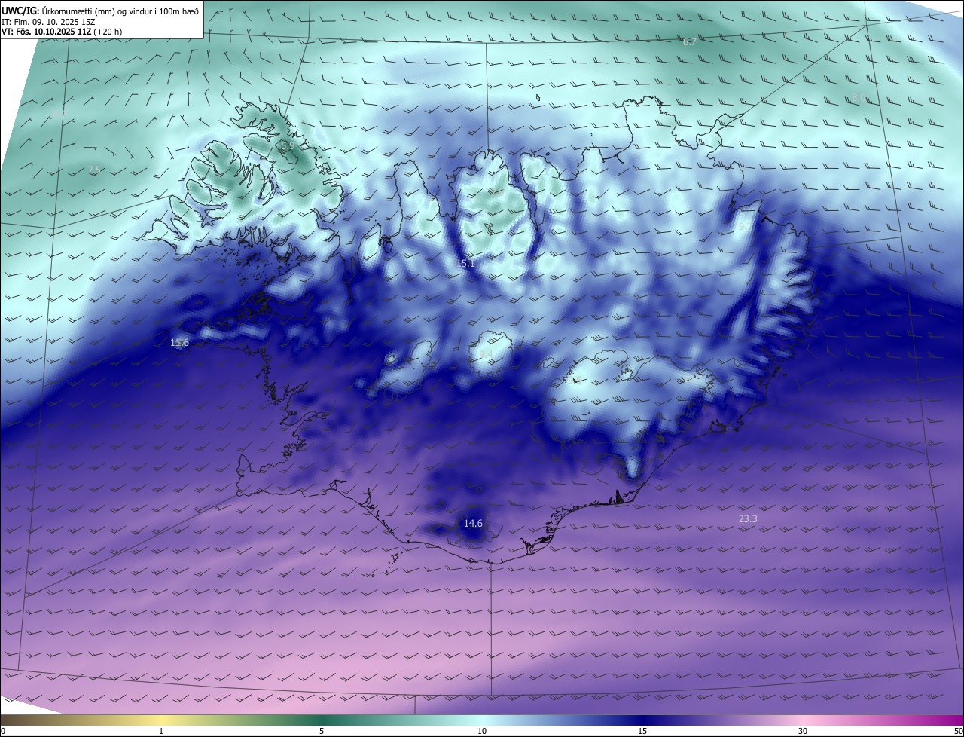Click the 50 tick label on the color scale
This screenshot has height=737, width=964.
[958, 731]
